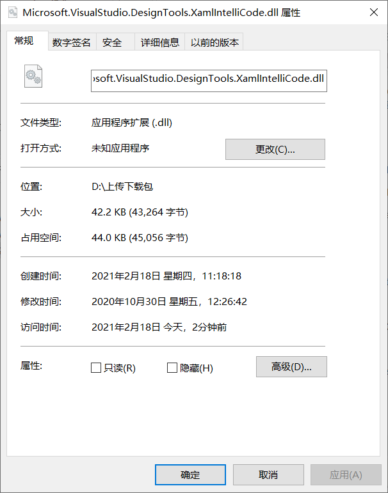The image size is (388, 493).
Task: Click the DLL file gear icon
Action: tap(33, 76)
